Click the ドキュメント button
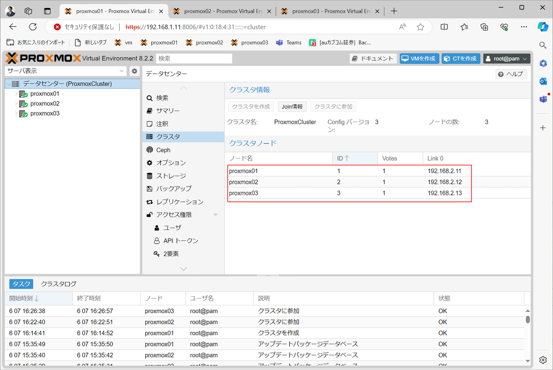The width and height of the screenshot is (553, 370). pyautogui.click(x=373, y=59)
